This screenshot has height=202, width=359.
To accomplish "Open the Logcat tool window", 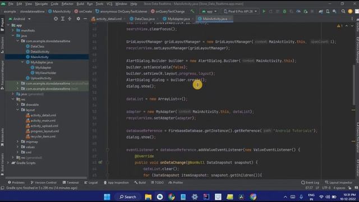I will (x=91, y=182).
